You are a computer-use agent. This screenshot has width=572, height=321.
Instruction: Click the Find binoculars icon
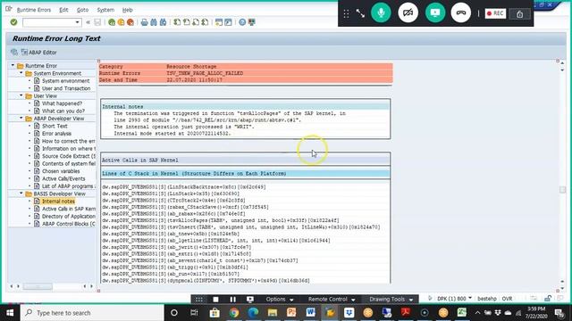154,22
